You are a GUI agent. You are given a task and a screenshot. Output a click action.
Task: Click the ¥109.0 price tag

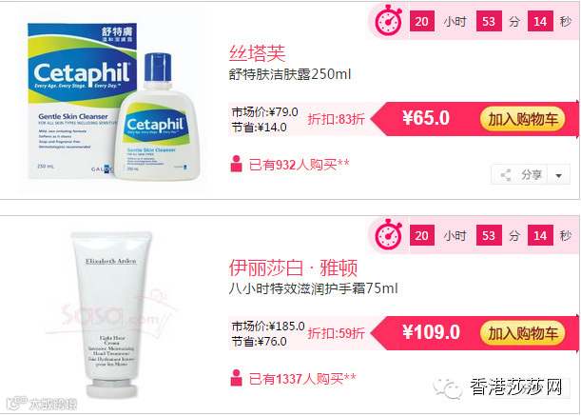431,332
